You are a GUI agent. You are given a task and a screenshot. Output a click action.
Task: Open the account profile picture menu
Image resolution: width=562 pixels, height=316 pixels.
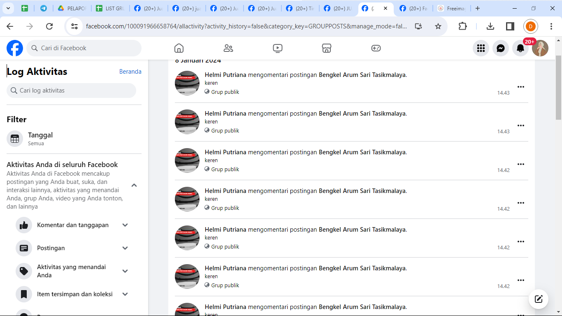[540, 48]
